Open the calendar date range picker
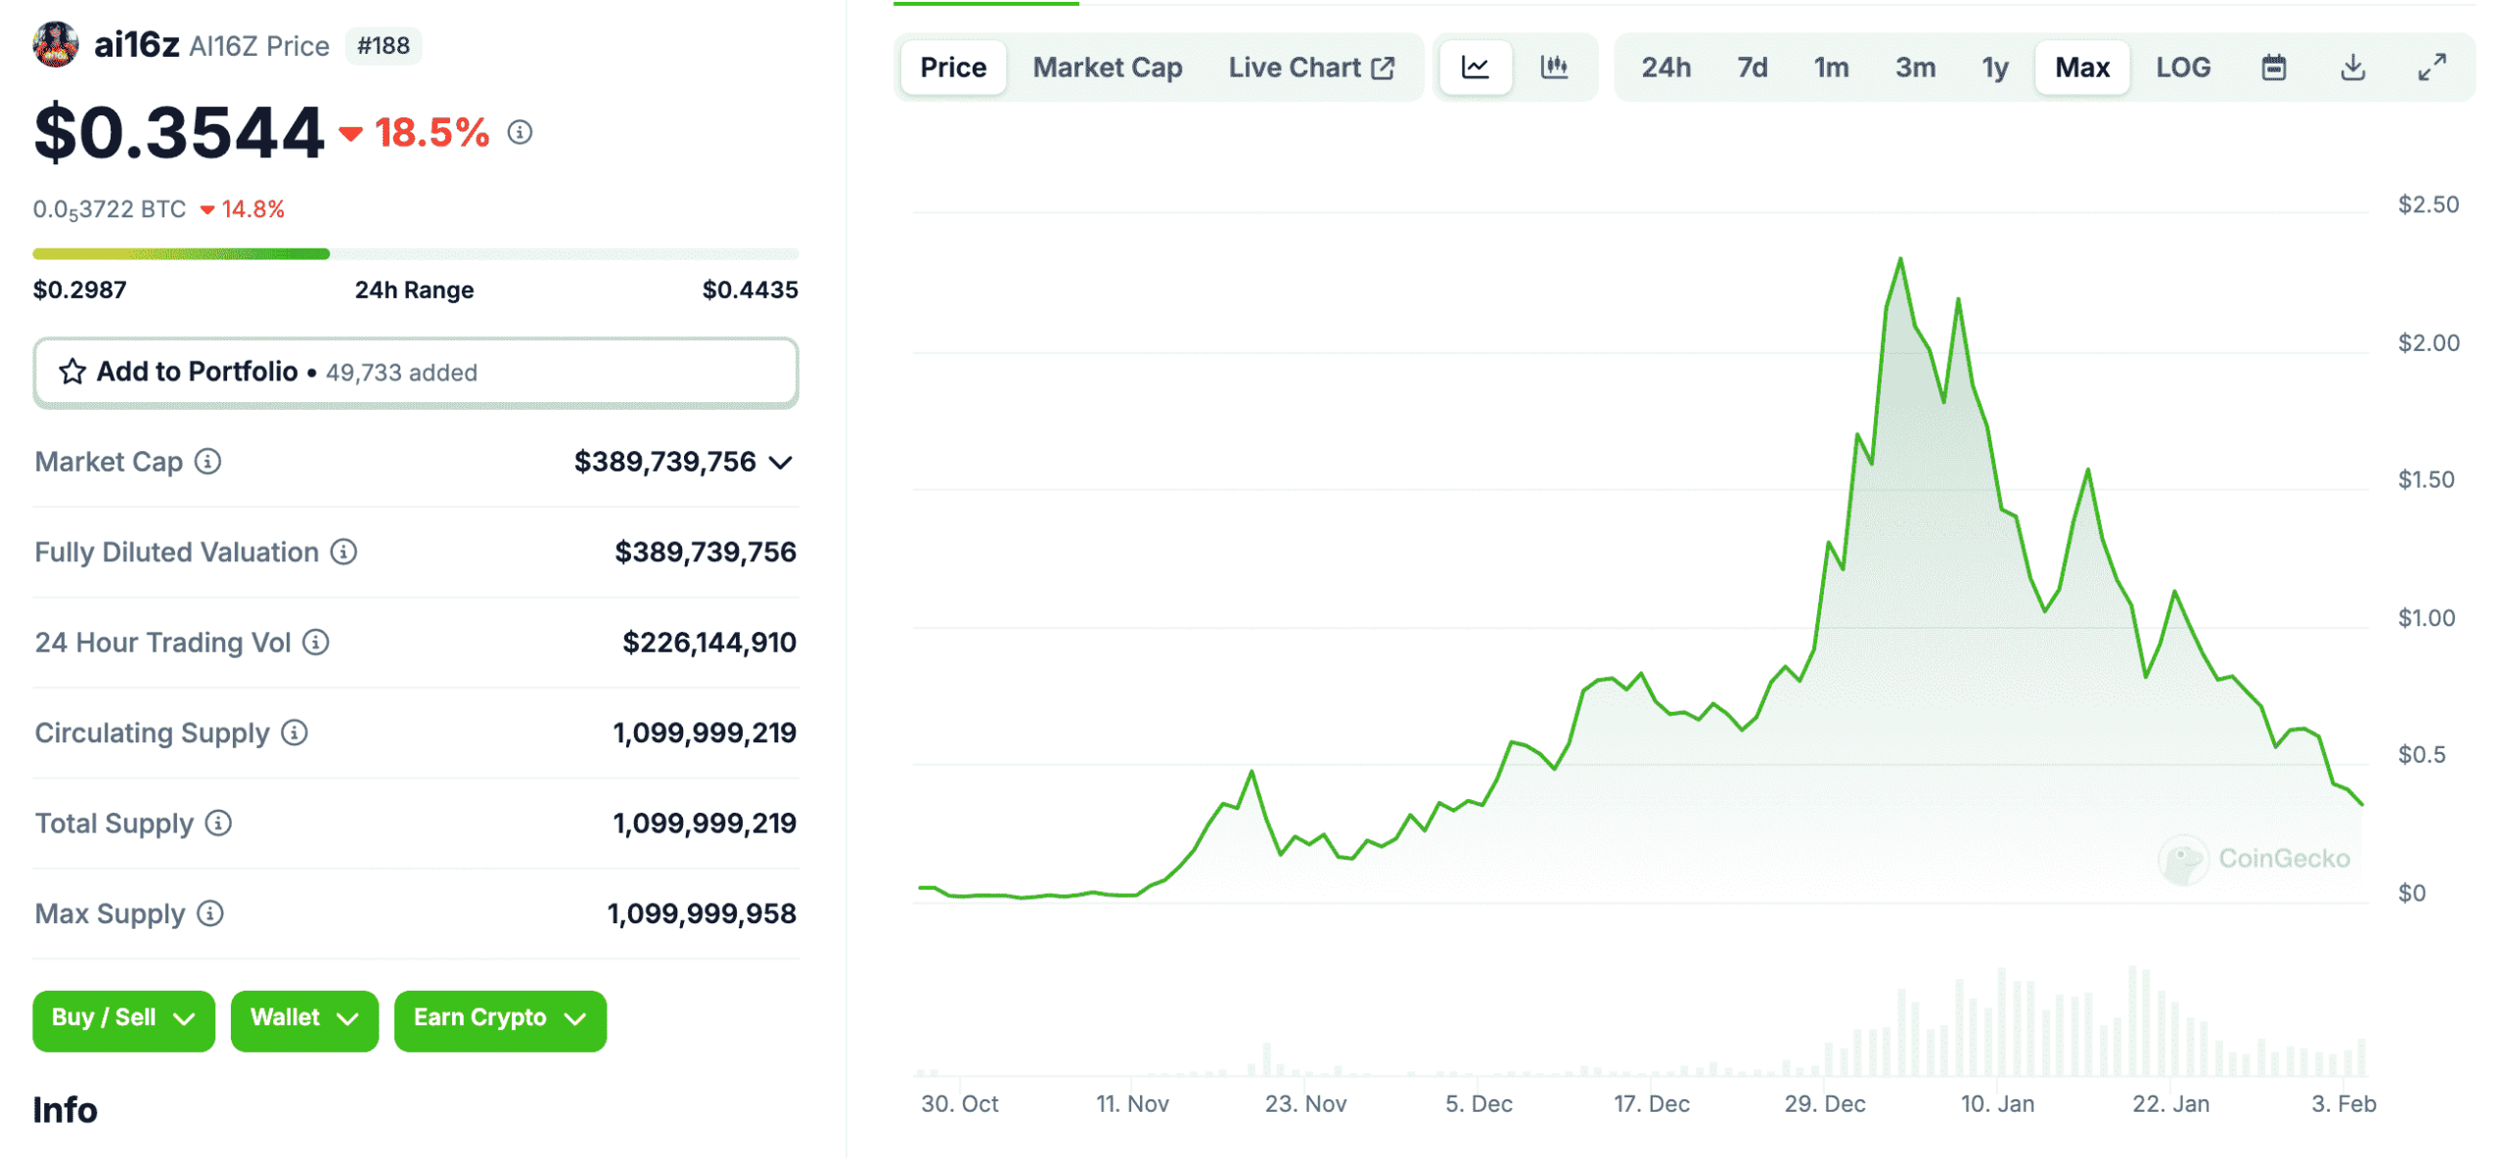Viewport: 2505px width, 1158px height. (x=2273, y=67)
